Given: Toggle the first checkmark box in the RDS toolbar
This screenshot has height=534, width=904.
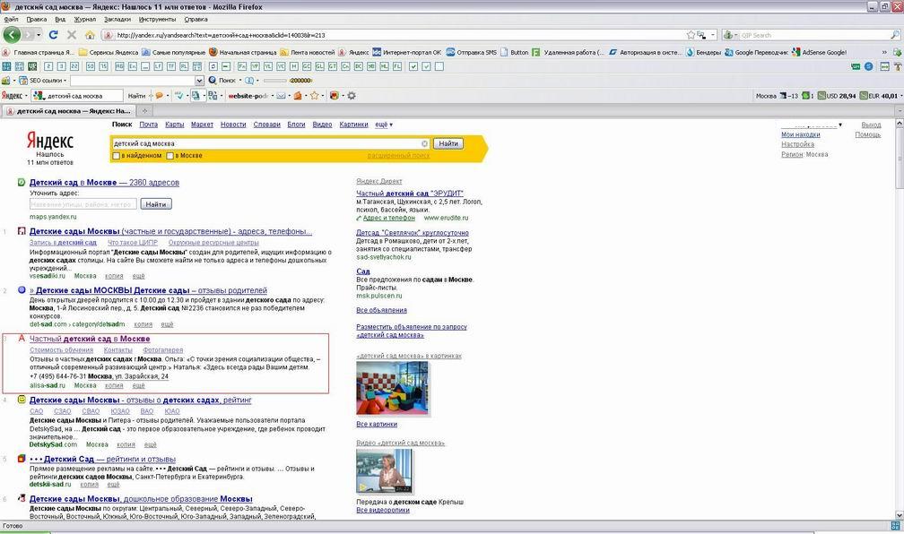Looking at the screenshot, I should (413, 66).
